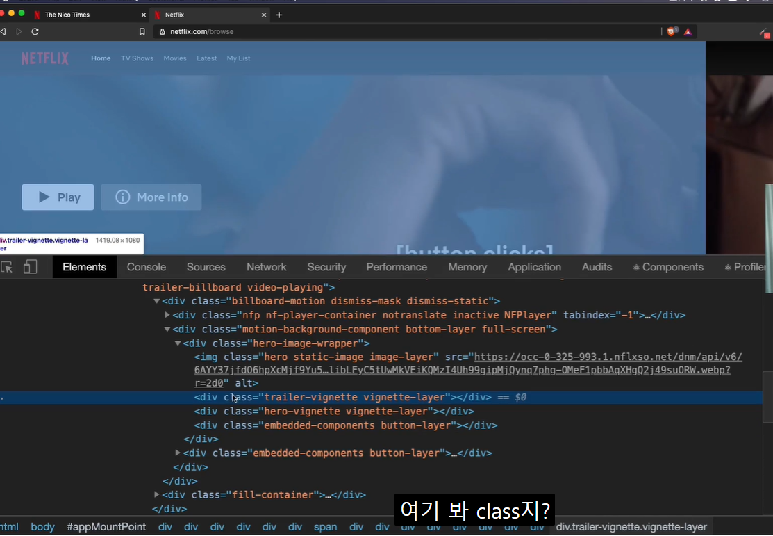
Task: Click the Brave Shields lion icon
Action: 672,31
